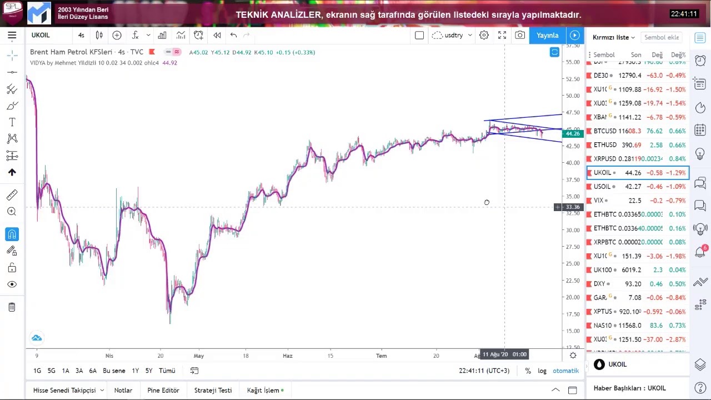Viewport: 711px width, 400px height.
Task: Undo last chart action
Action: pyautogui.click(x=233, y=35)
